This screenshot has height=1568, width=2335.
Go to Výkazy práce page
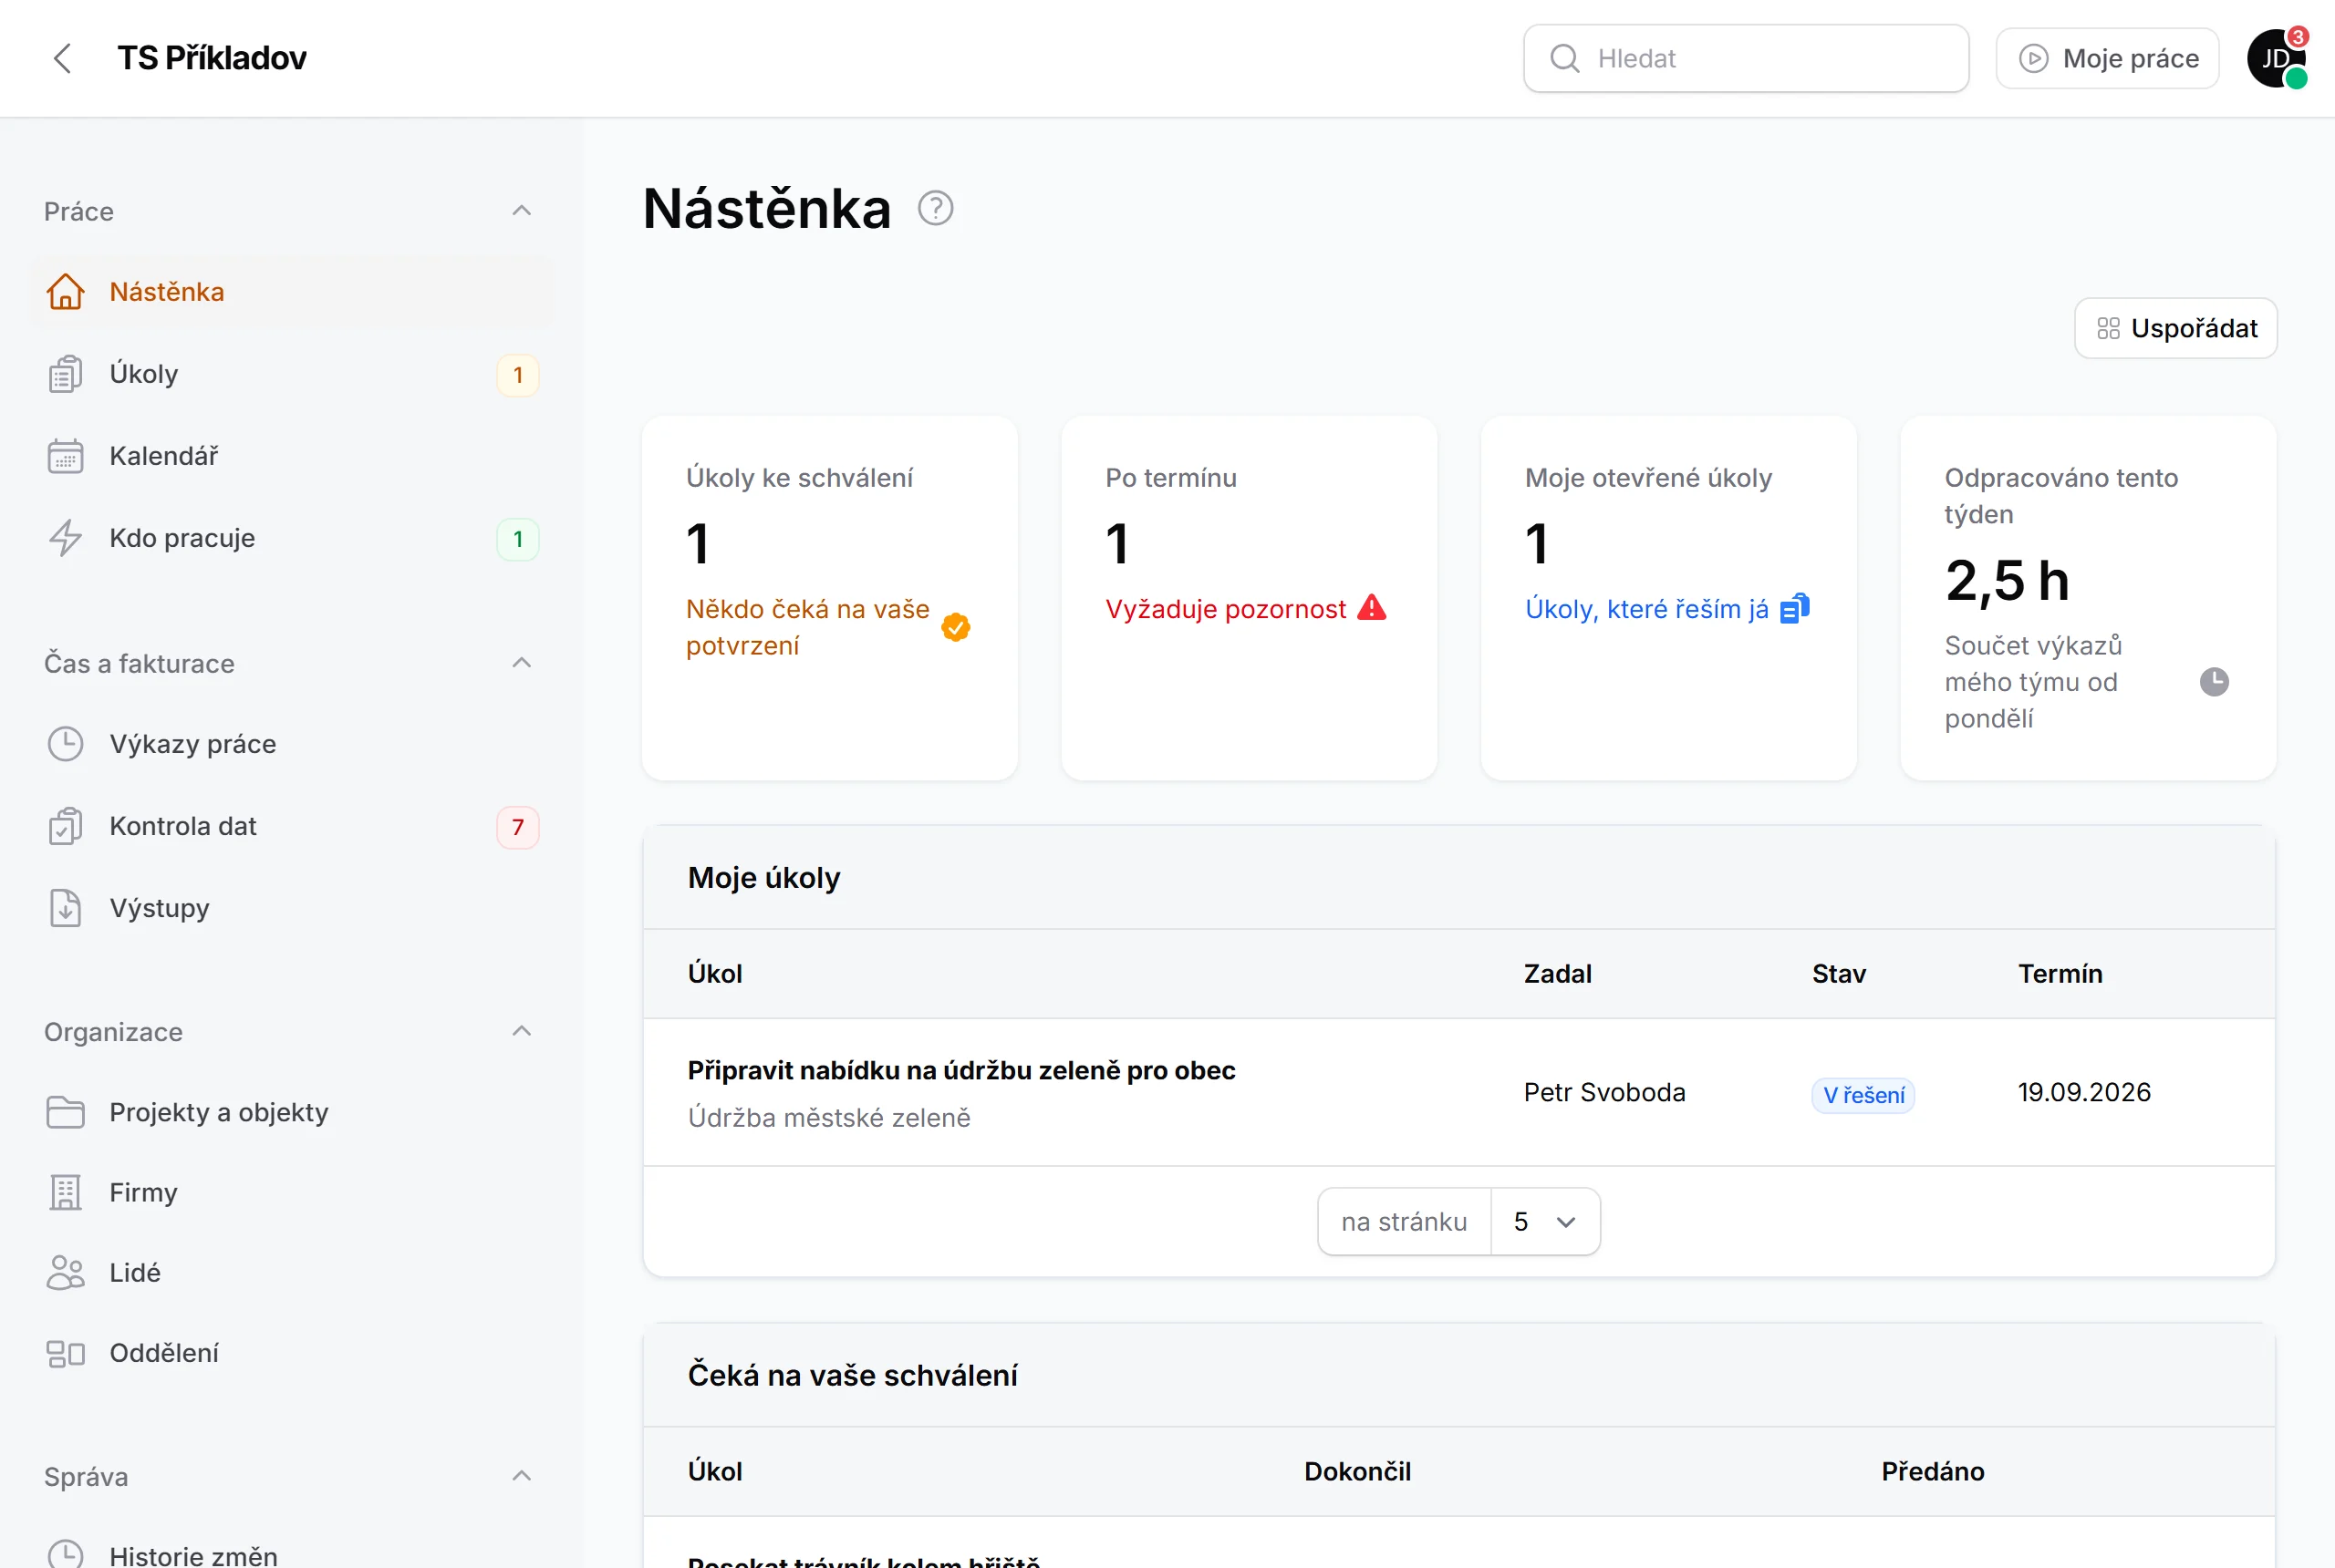click(x=291, y=744)
